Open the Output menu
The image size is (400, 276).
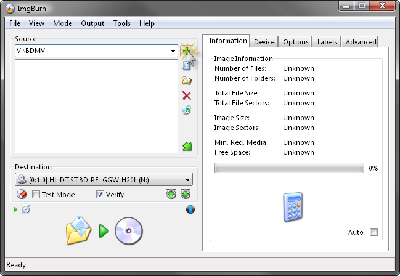click(x=92, y=23)
